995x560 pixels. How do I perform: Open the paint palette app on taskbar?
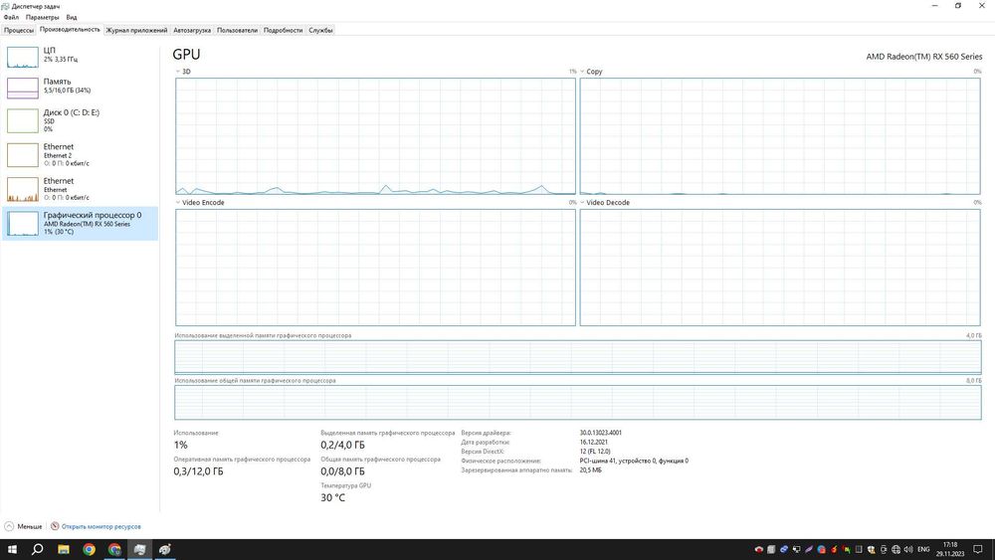165,549
